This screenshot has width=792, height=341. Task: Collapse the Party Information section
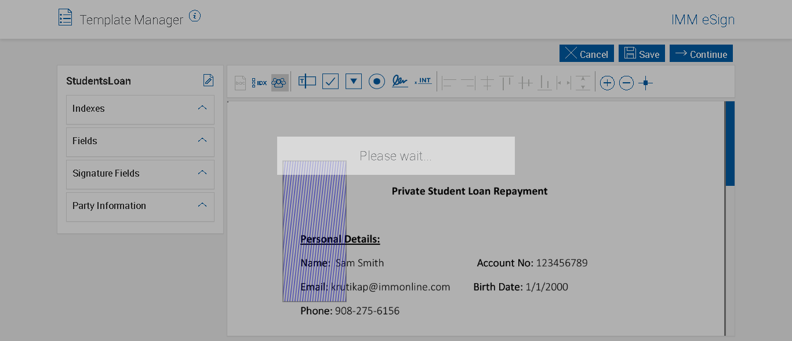coord(202,205)
